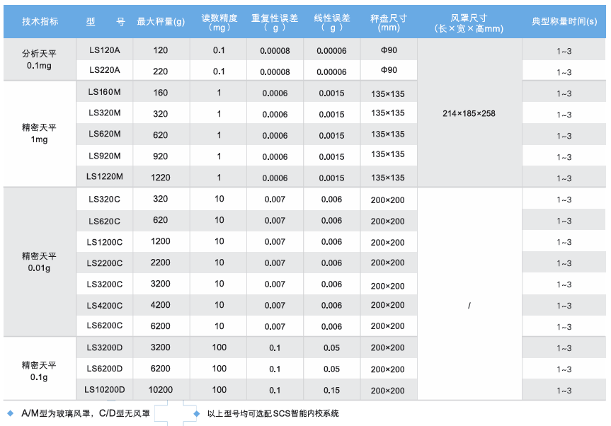
Task: Click the LS10200D model cell
Action: click(105, 389)
